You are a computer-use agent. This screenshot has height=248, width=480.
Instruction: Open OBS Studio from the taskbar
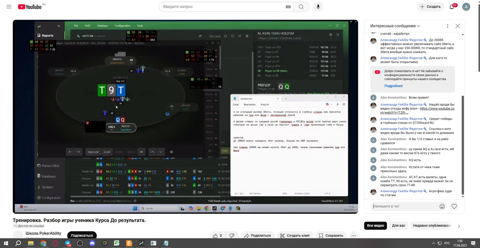[80, 243]
